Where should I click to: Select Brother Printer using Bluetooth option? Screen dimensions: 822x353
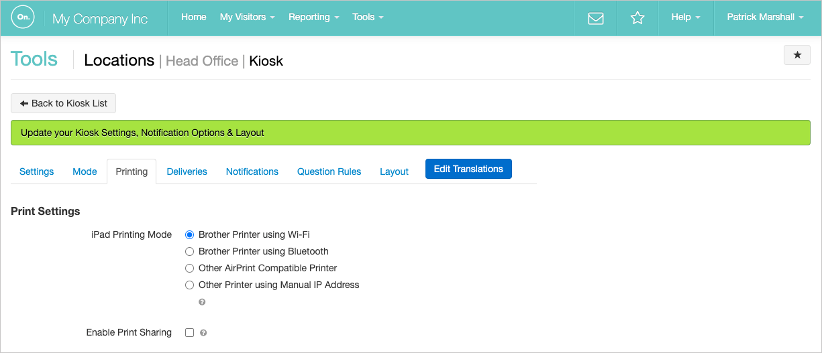(x=190, y=252)
